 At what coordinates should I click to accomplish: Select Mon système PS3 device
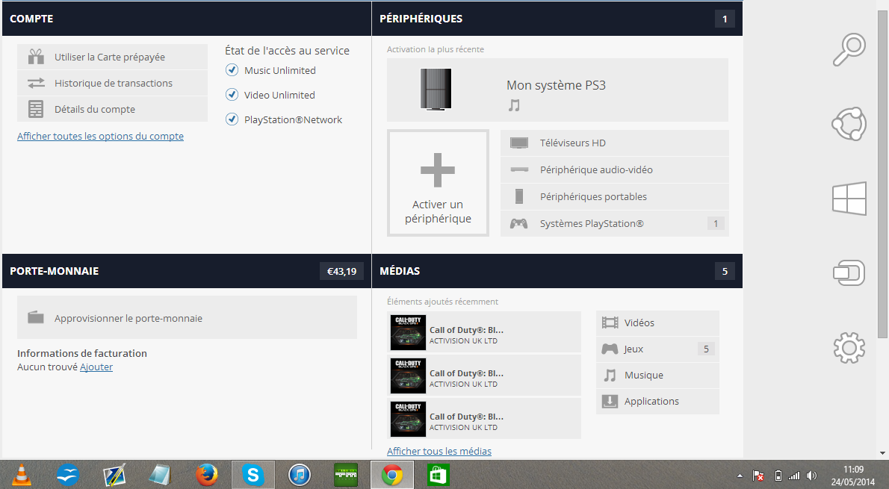[x=557, y=90]
